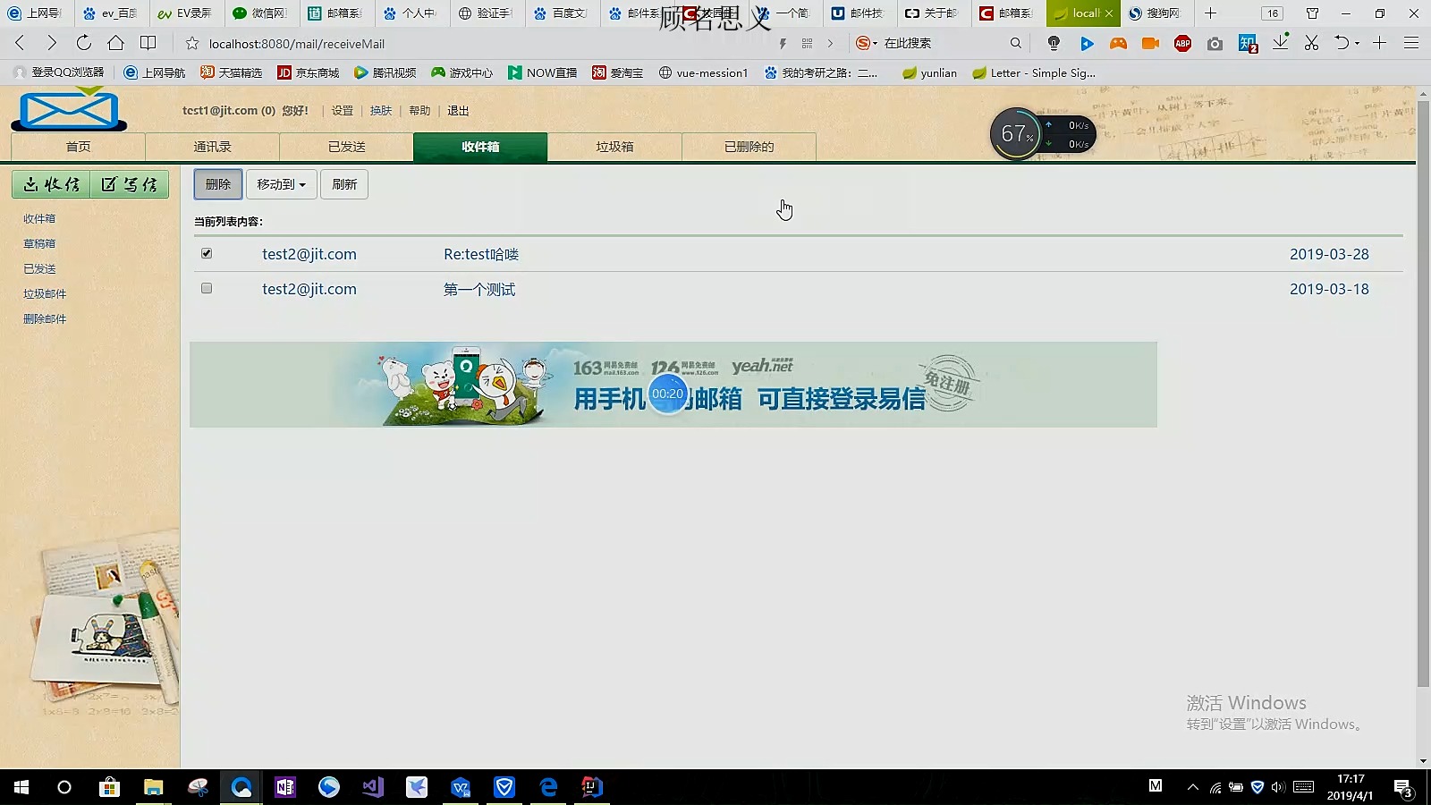Image resolution: width=1431 pixels, height=805 pixels.
Task: Open the browser hamburger menu
Action: pos(1411,42)
